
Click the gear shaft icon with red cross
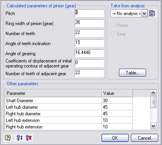29,138
